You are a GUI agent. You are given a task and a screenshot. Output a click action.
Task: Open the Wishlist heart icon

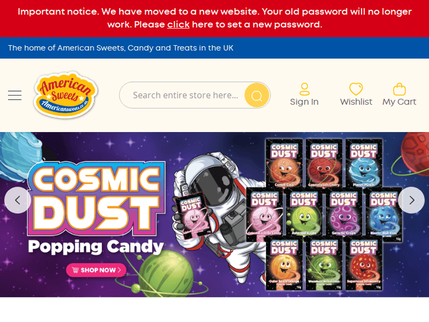click(x=356, y=89)
